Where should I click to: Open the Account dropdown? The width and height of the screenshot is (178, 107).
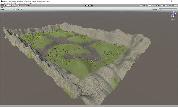[x=156, y=5]
